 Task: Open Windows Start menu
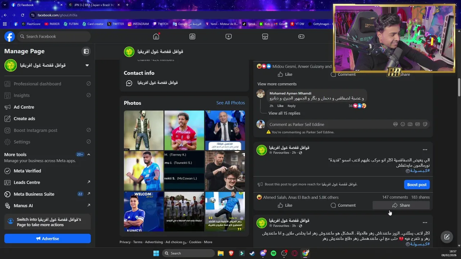click(x=156, y=253)
